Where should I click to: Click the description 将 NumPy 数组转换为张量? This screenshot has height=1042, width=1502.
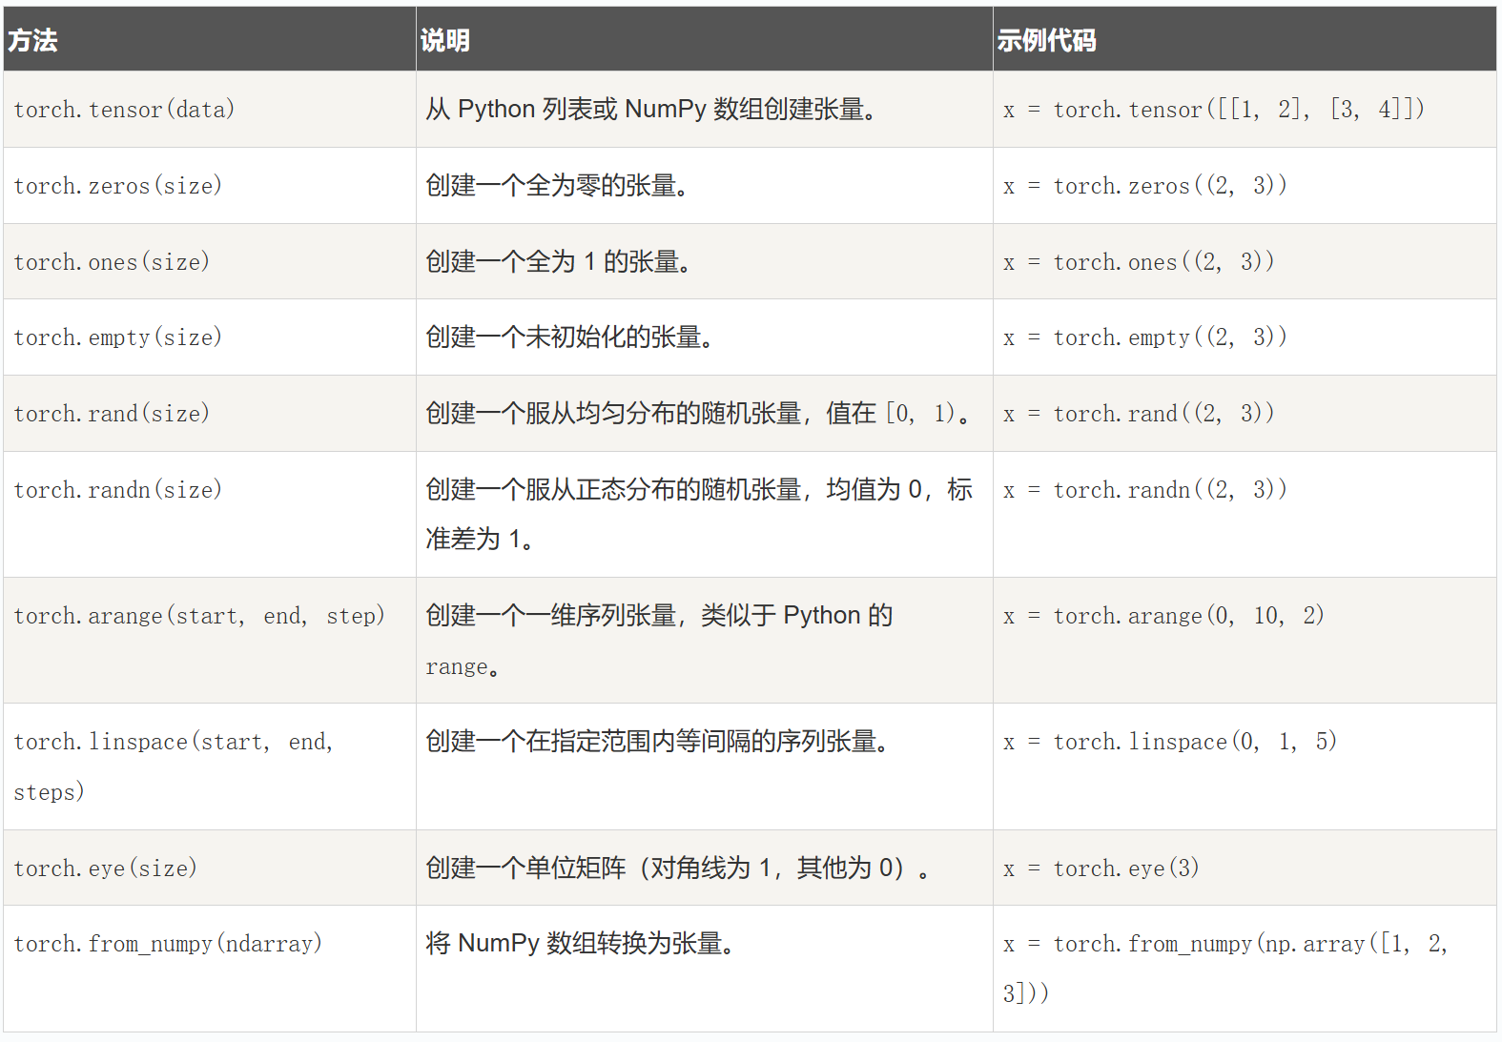[x=580, y=944]
